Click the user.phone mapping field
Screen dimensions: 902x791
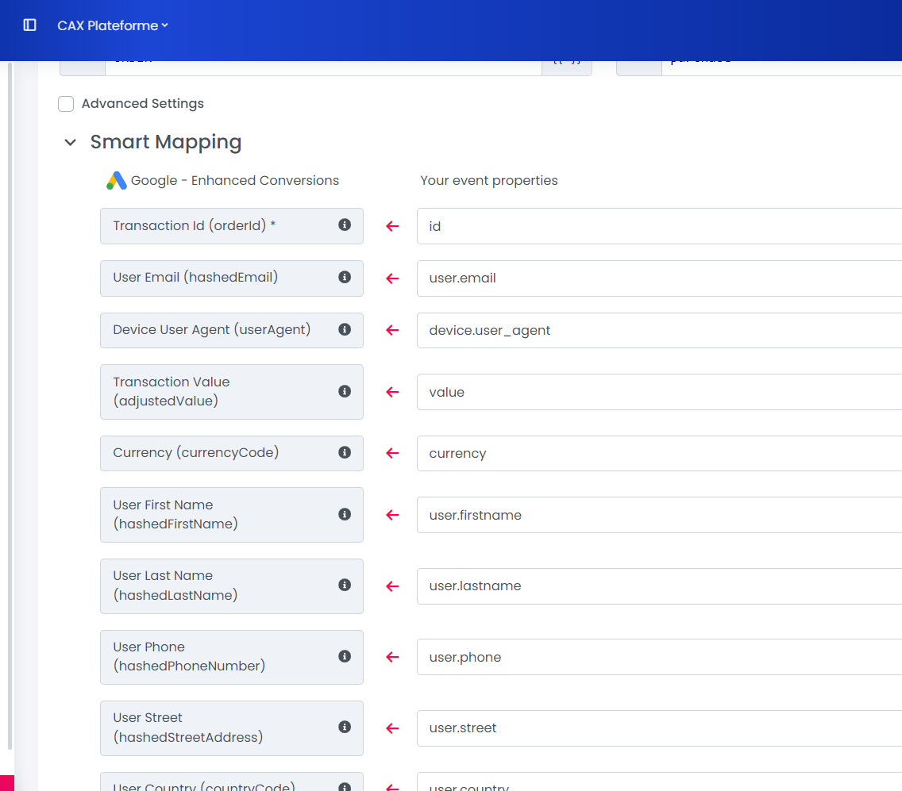(x=659, y=658)
